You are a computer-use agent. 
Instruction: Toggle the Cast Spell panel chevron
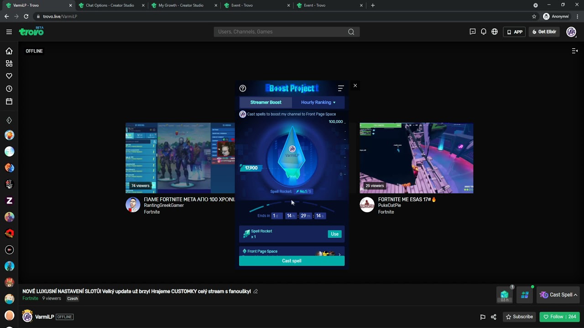point(575,295)
